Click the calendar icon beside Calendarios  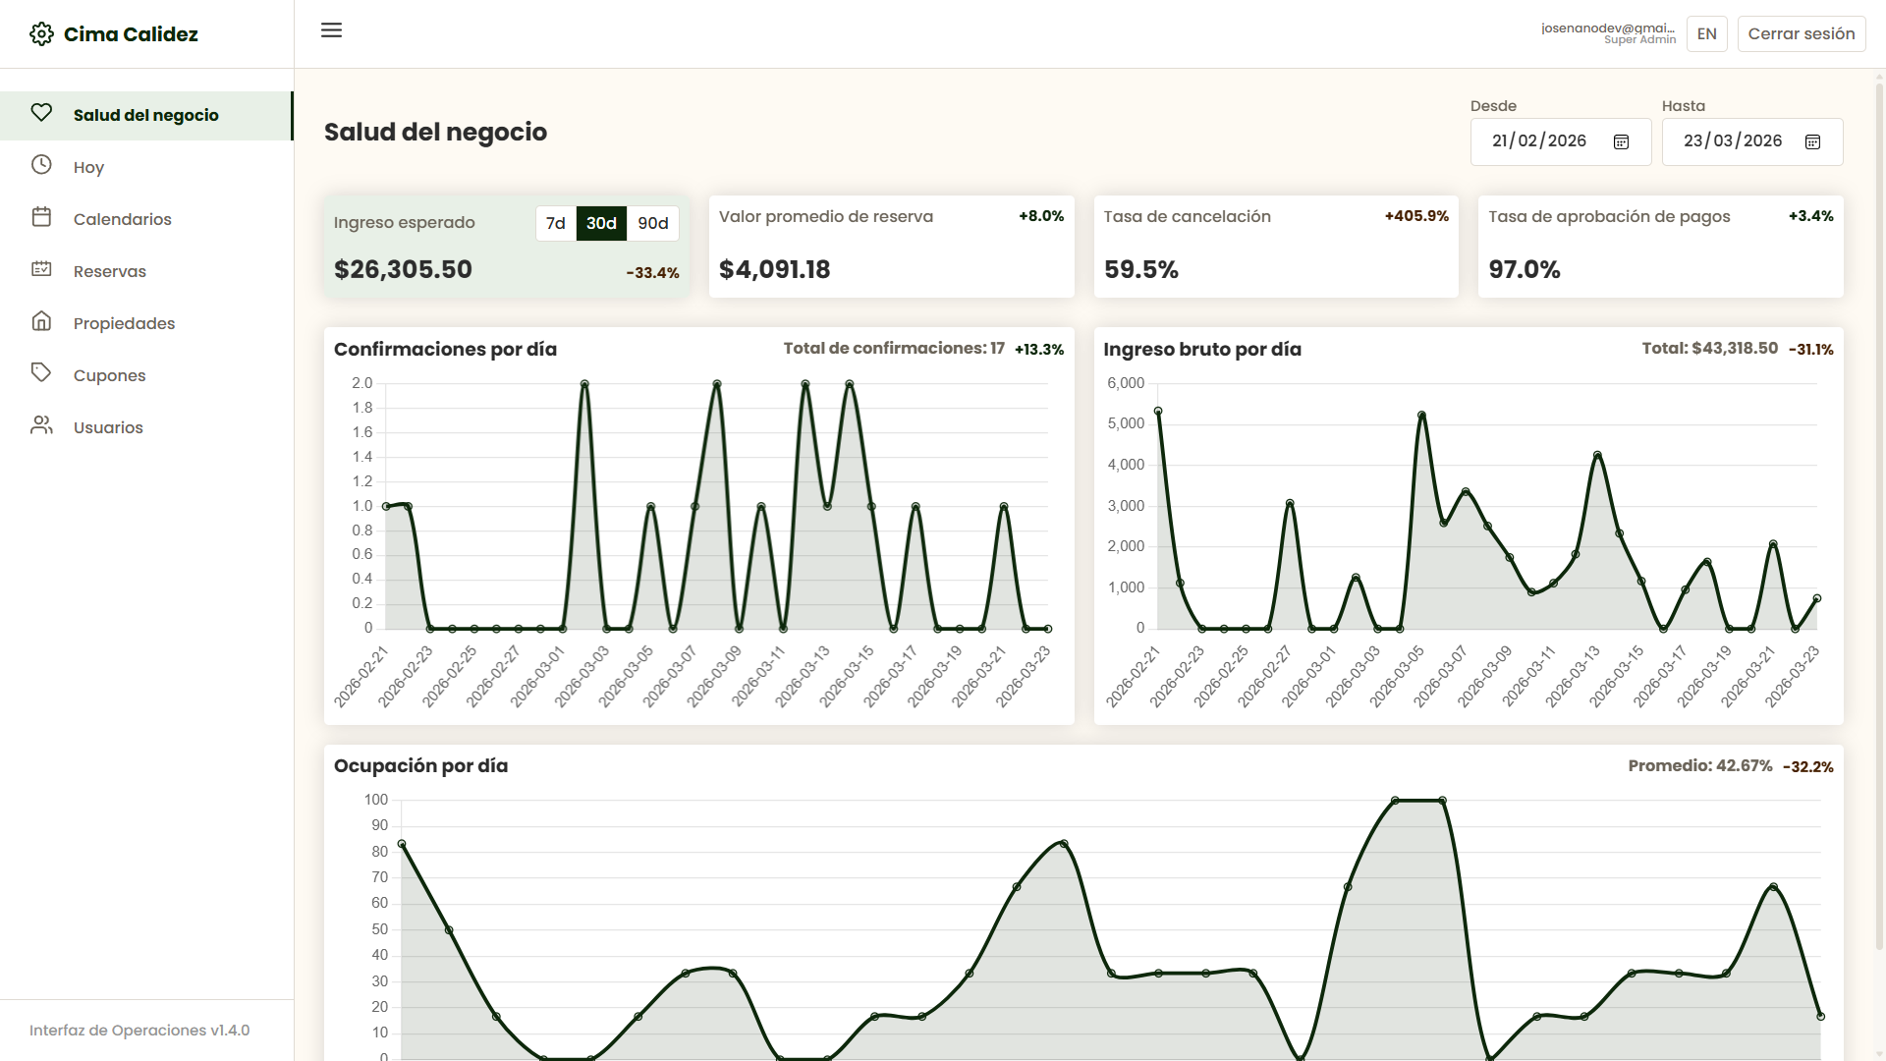pyautogui.click(x=41, y=217)
